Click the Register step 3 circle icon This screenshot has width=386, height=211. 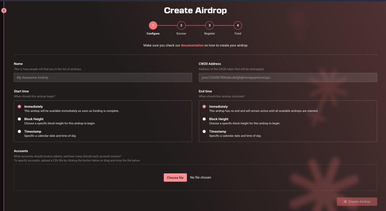[x=209, y=25]
